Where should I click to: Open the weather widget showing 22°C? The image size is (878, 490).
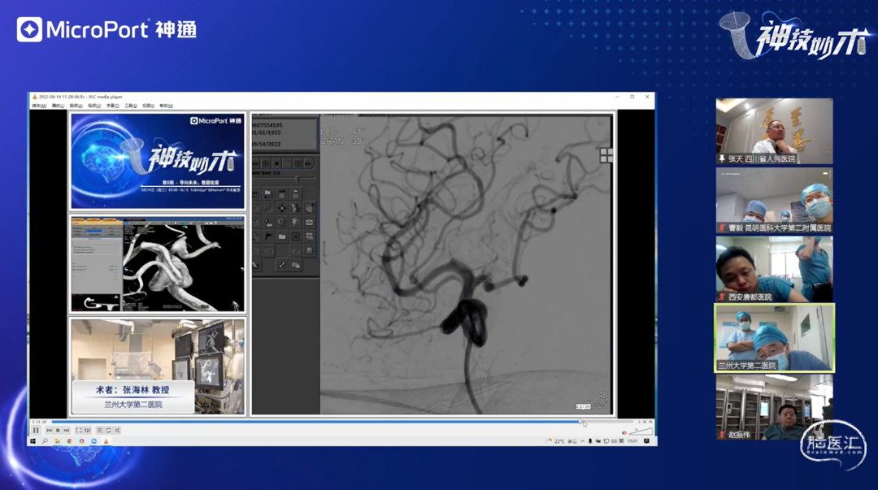(562, 441)
